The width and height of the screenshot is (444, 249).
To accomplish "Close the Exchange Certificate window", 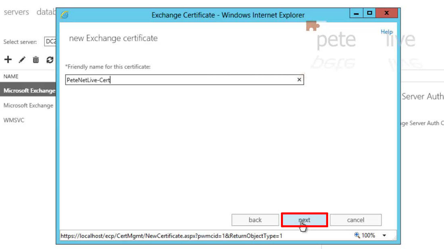I will 387,13.
